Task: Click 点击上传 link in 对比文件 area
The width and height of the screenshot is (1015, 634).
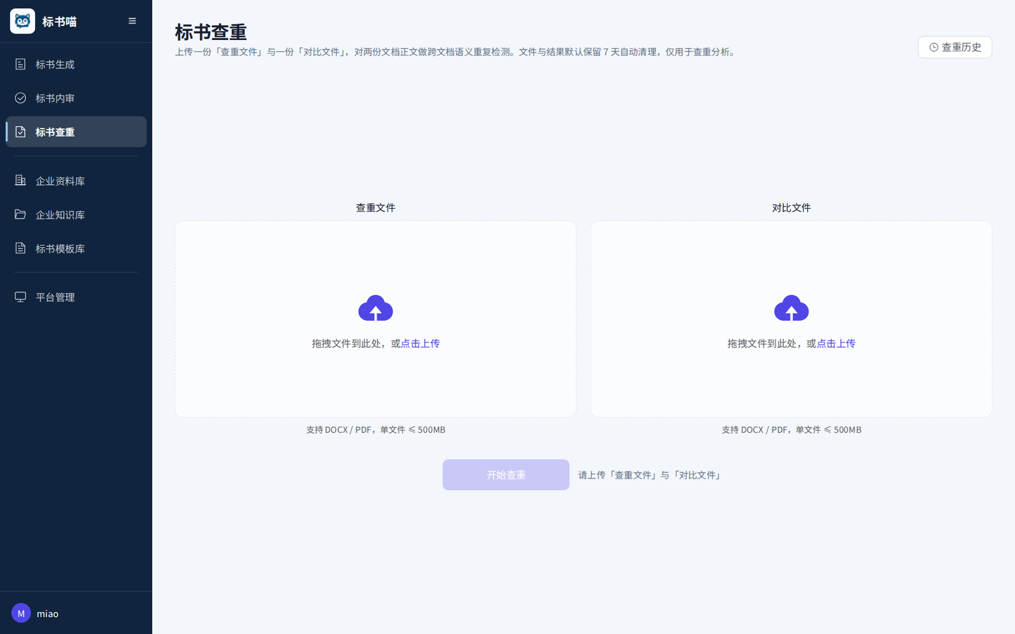Action: pos(836,344)
